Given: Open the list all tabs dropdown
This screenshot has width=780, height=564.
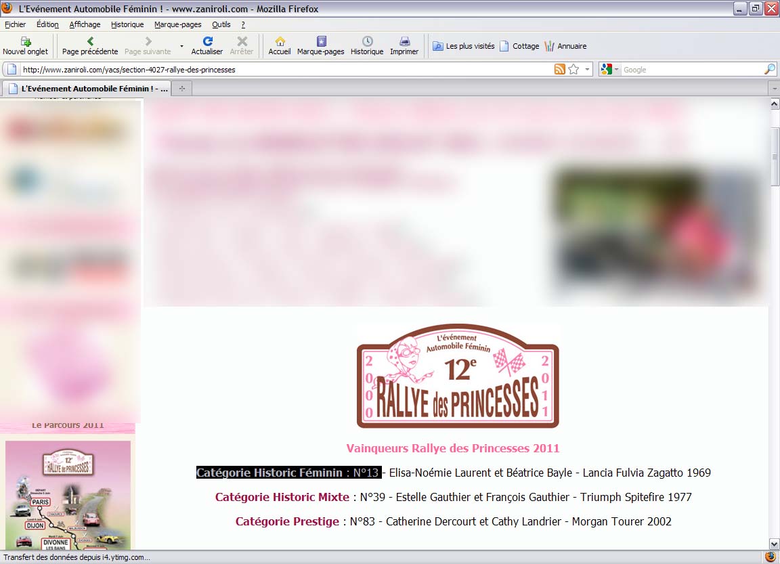Looking at the screenshot, I should [775, 89].
